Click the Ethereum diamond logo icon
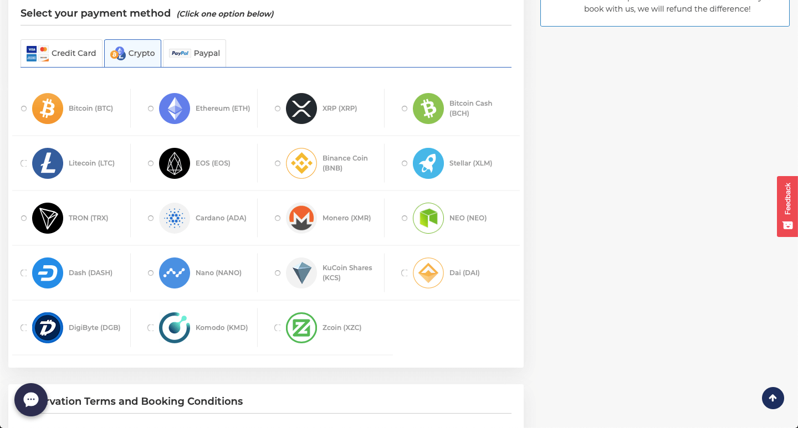The image size is (798, 428). click(175, 109)
